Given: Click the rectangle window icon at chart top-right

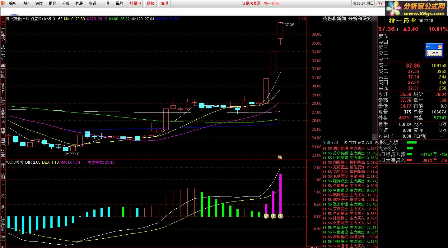Looking at the screenshot, I should click(x=304, y=19).
